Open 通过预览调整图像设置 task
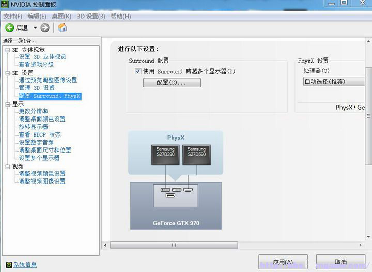 (x=48, y=80)
